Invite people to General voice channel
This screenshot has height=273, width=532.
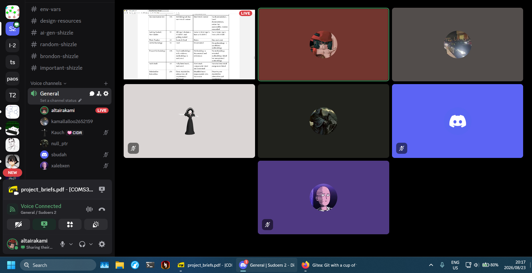click(x=99, y=93)
